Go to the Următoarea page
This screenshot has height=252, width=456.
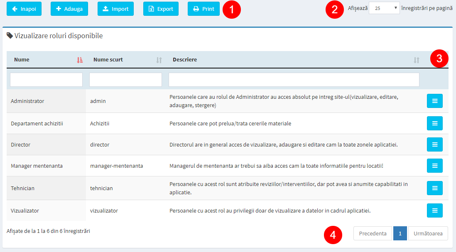point(428,233)
